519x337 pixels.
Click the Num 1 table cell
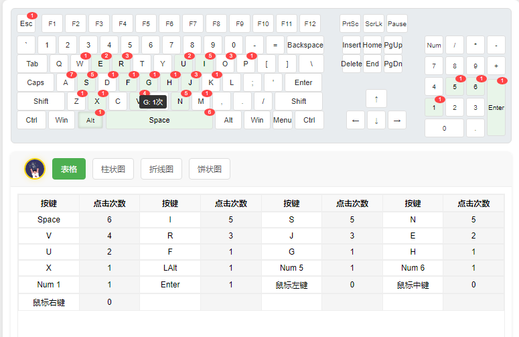click(49, 284)
